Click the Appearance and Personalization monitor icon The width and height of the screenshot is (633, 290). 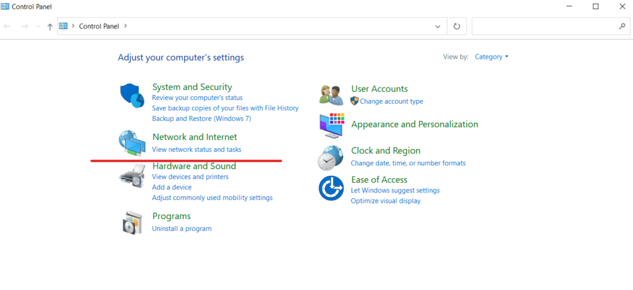pos(332,125)
